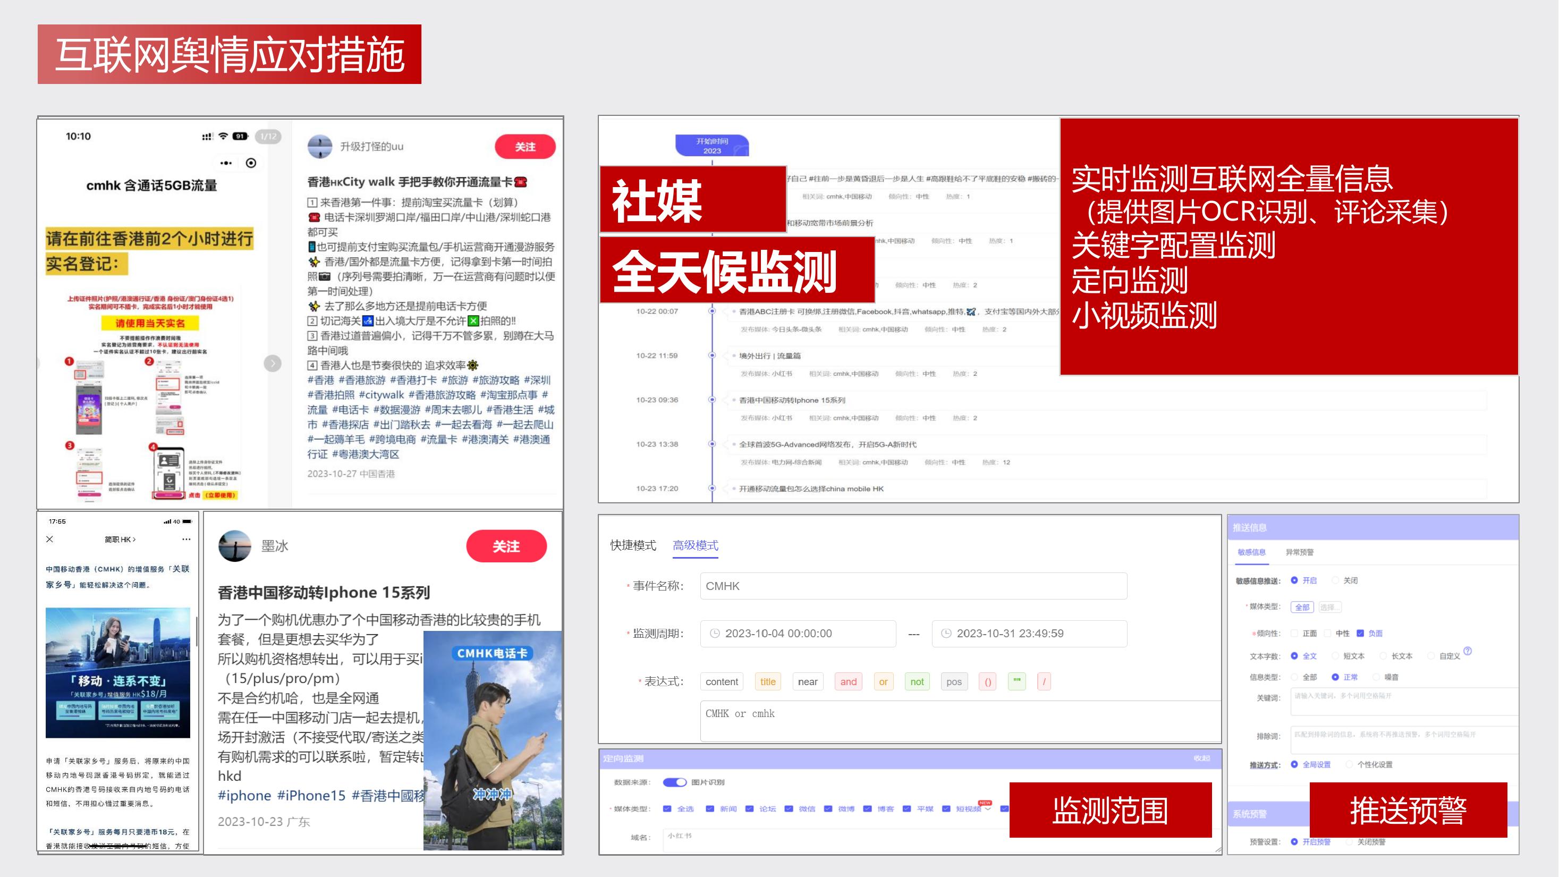Open the more options dots in 简职 HK header
This screenshot has width=1559, height=877.
point(187,539)
